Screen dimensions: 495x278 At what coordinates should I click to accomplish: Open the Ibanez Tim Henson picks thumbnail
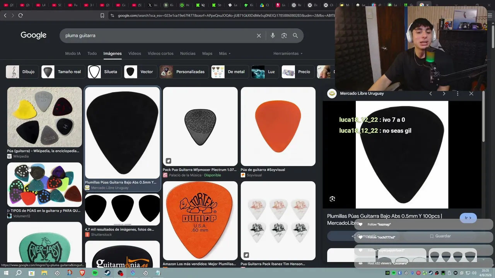tap(278, 220)
